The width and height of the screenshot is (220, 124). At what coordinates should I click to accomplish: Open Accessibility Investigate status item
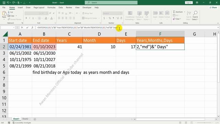pyautogui.click(x=22, y=123)
